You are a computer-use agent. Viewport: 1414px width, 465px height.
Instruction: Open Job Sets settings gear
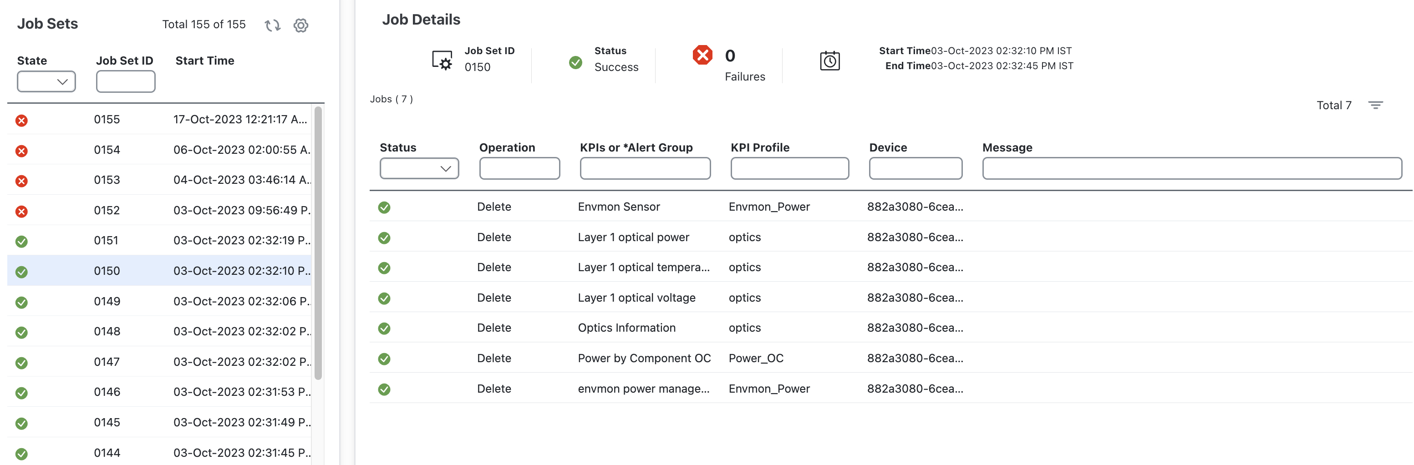click(x=301, y=25)
